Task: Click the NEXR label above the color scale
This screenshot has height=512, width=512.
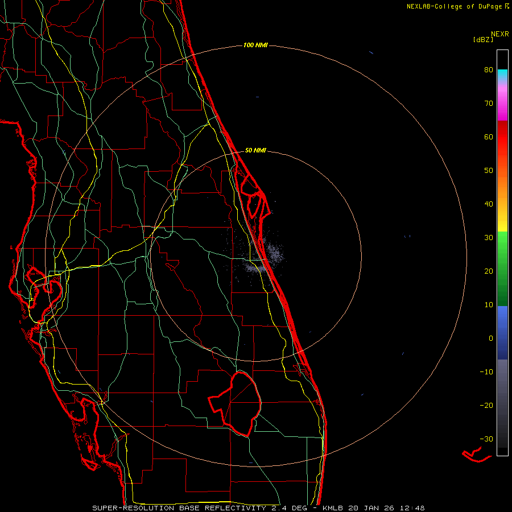Action: click(500, 34)
